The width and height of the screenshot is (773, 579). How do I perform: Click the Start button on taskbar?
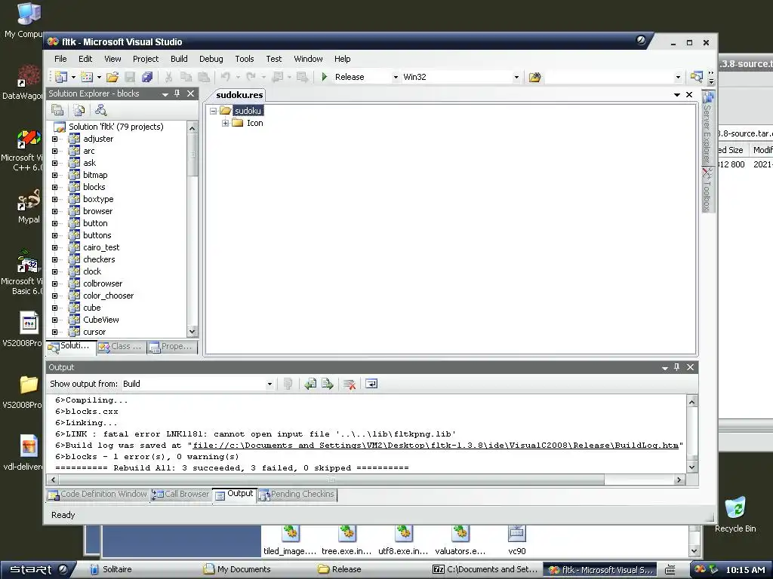point(38,570)
